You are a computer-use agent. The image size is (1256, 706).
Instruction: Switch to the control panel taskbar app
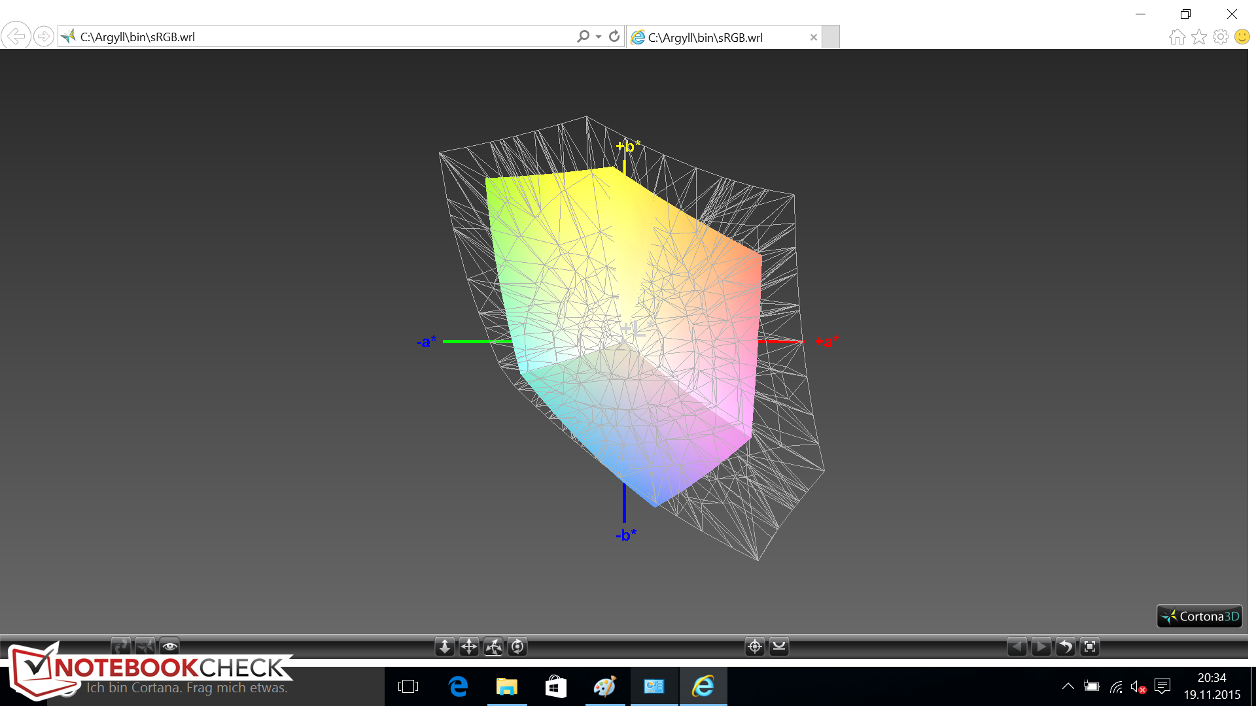pos(654,686)
